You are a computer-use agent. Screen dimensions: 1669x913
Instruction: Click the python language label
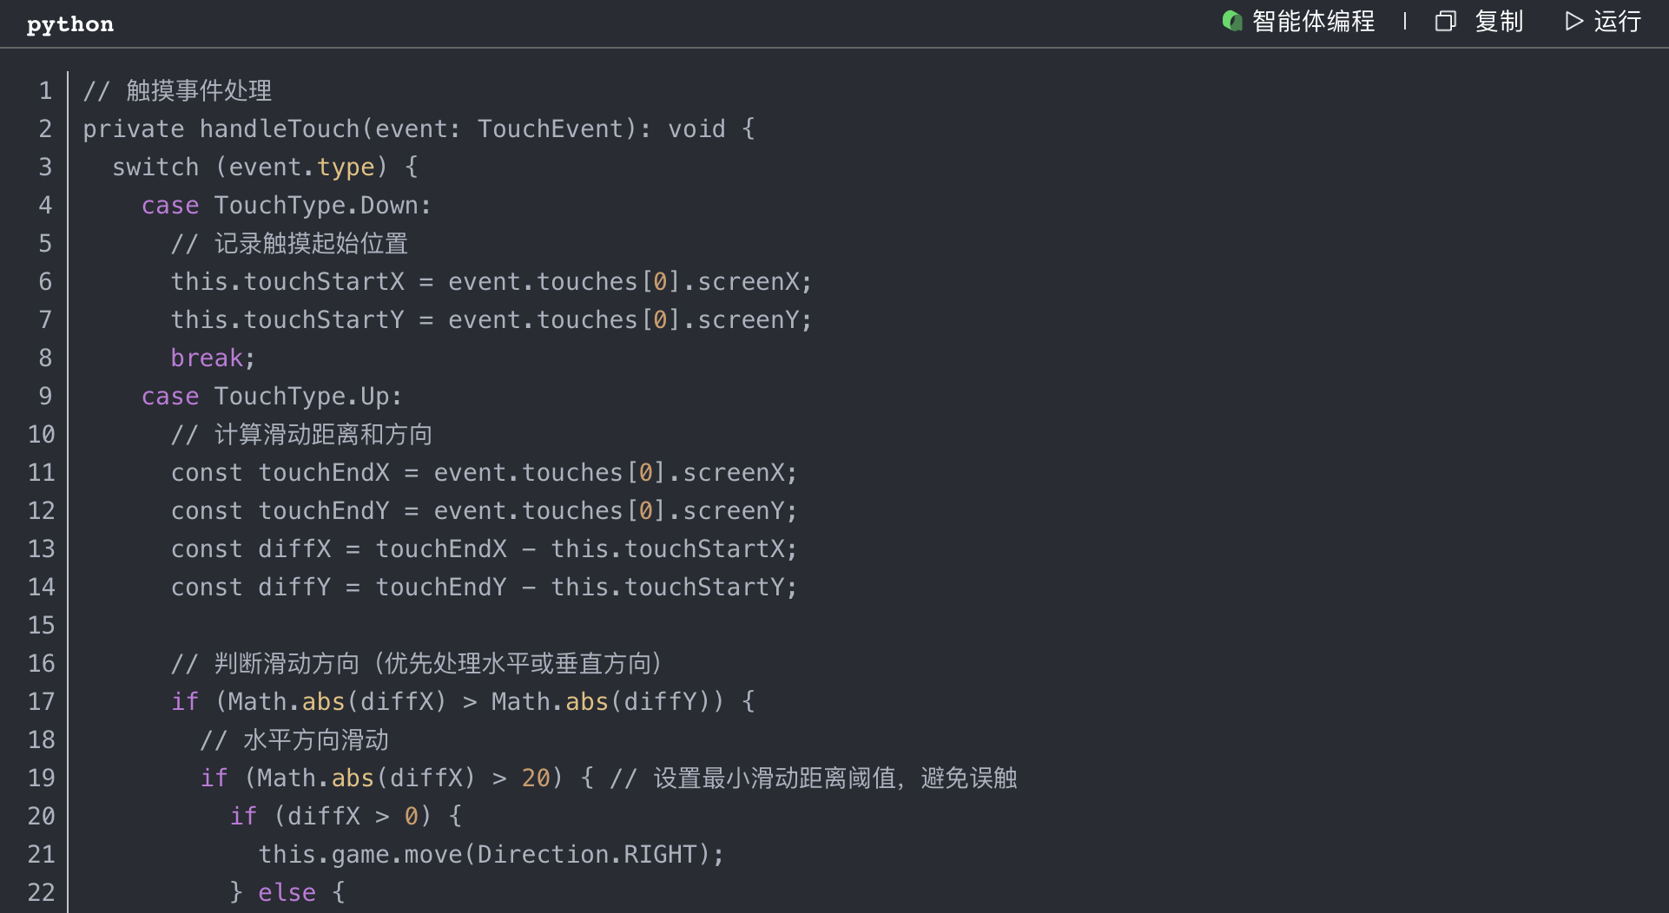tap(69, 24)
